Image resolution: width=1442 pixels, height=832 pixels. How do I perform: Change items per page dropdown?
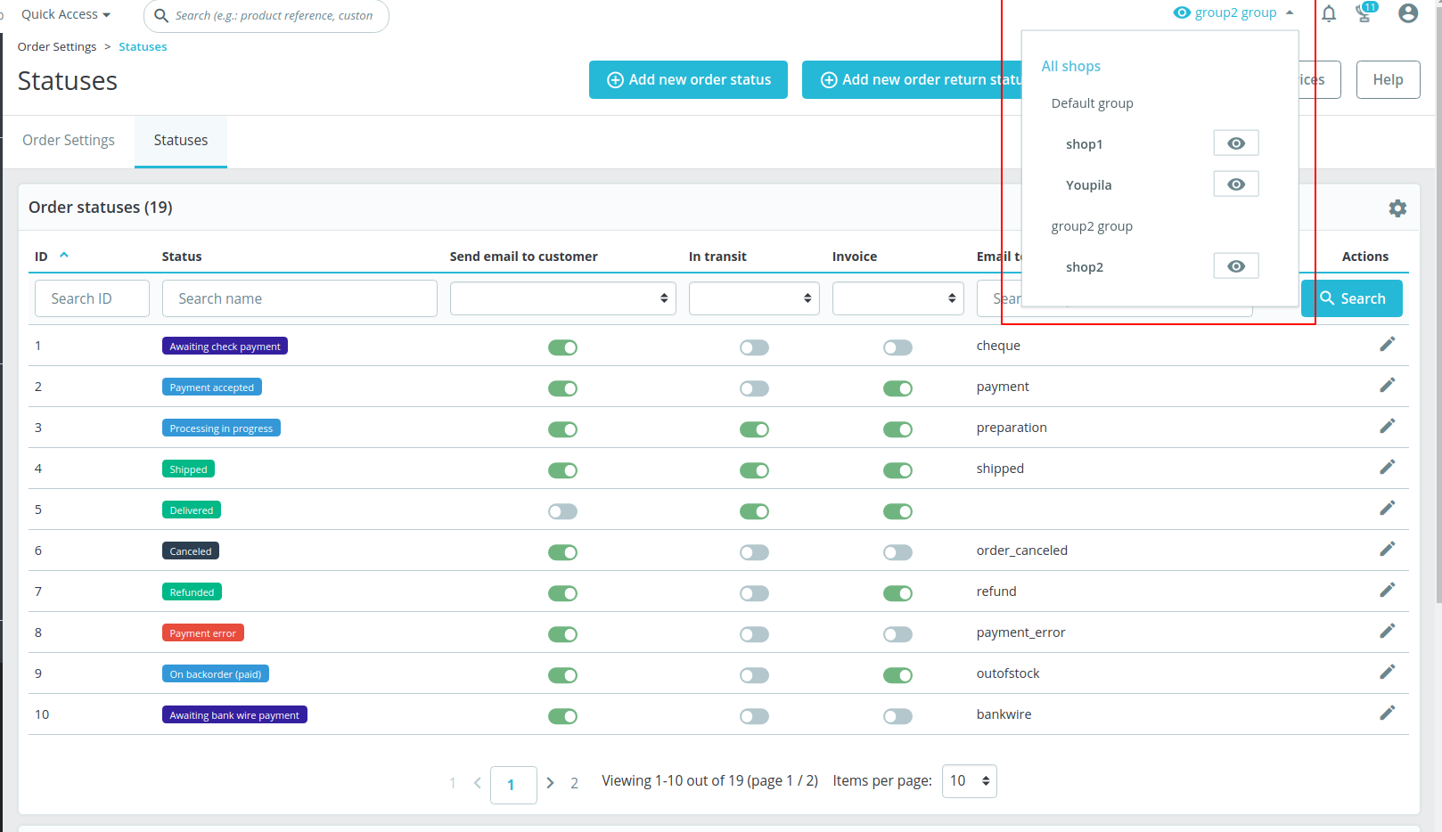point(969,780)
